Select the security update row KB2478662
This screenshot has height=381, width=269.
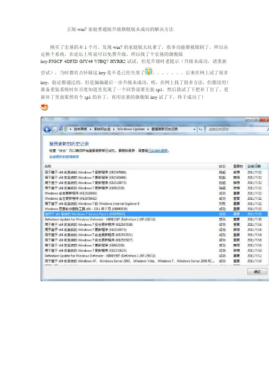(156, 199)
